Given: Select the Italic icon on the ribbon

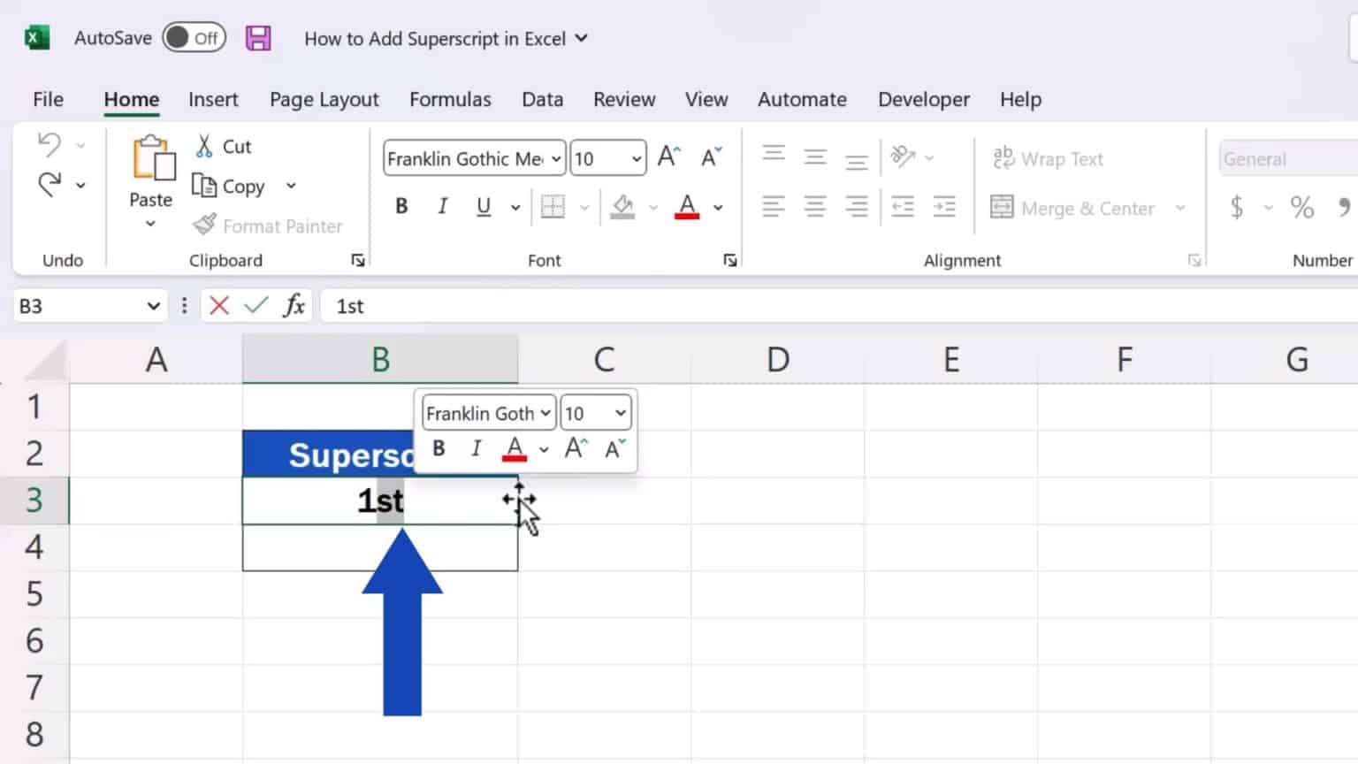Looking at the screenshot, I should (x=442, y=206).
